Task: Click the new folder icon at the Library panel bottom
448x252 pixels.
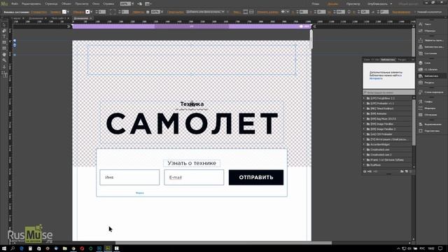Action: (402, 171)
